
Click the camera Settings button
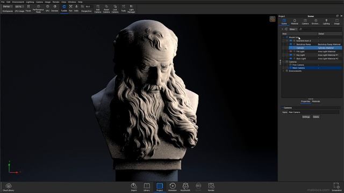(306, 117)
